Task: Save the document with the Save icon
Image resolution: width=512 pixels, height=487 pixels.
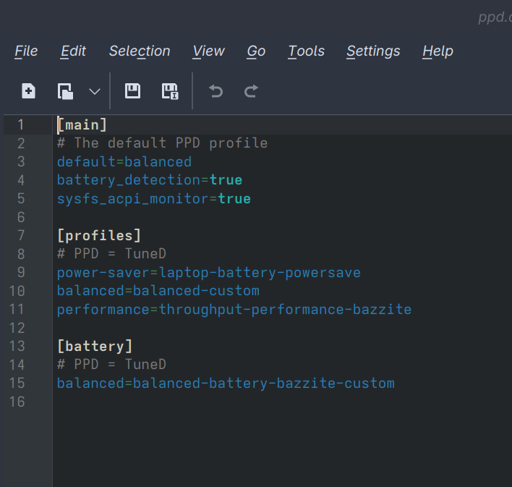Action: point(132,91)
